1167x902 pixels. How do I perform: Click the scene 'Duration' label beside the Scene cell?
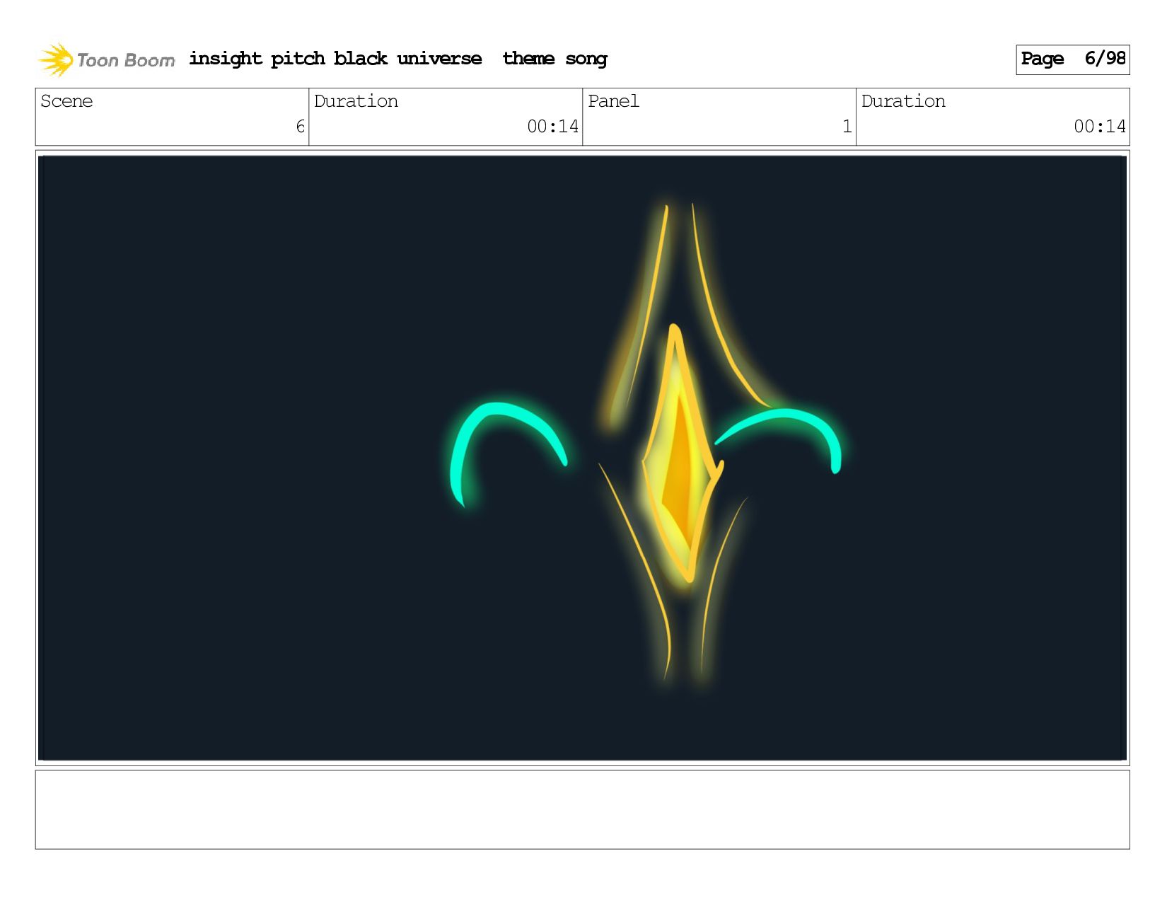[356, 101]
